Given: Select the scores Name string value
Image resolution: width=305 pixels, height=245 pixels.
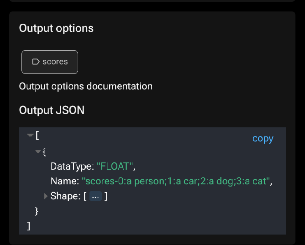Looking at the screenshot, I should click(176, 181).
